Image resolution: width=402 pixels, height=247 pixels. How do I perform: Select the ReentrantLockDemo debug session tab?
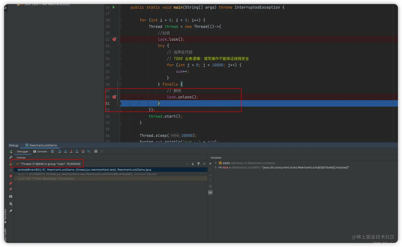(41, 145)
